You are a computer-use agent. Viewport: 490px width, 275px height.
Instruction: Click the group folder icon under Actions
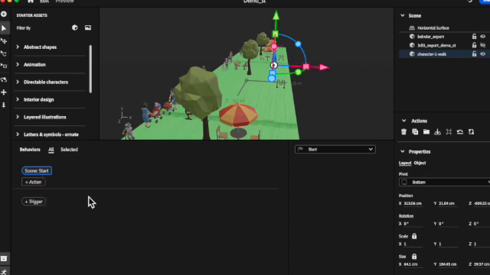[x=426, y=132]
